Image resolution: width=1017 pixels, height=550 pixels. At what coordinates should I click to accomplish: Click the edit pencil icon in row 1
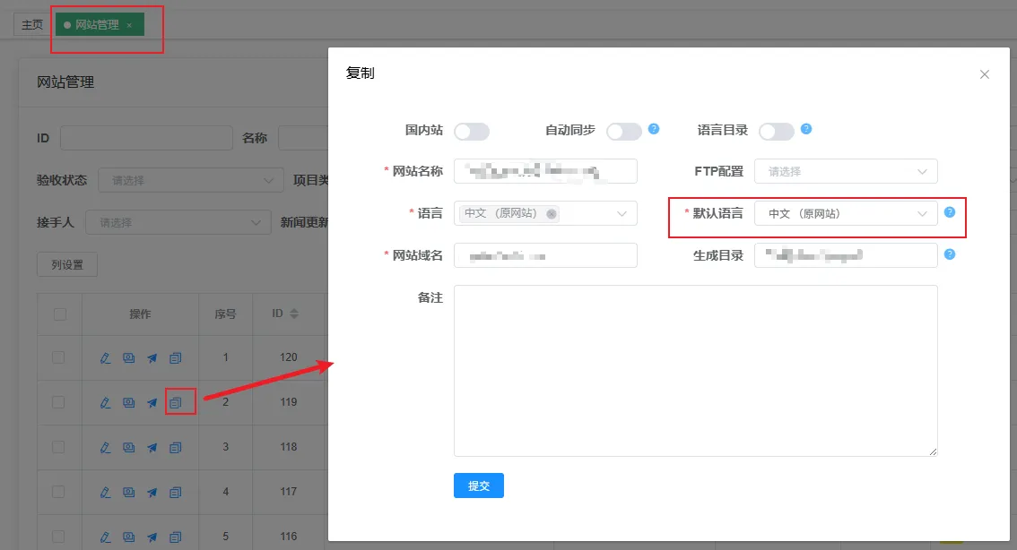pos(106,358)
